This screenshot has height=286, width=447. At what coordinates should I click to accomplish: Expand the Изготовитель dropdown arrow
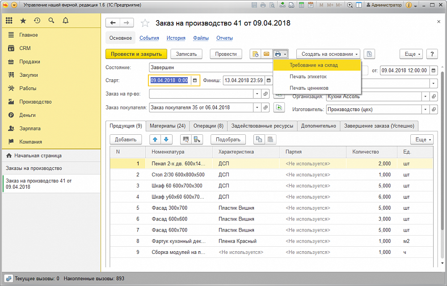point(426,110)
